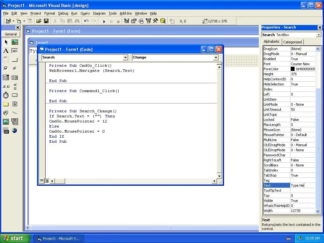Expand the Change procedure dropdown
Viewport: 324px width, 243px height.
click(216, 58)
